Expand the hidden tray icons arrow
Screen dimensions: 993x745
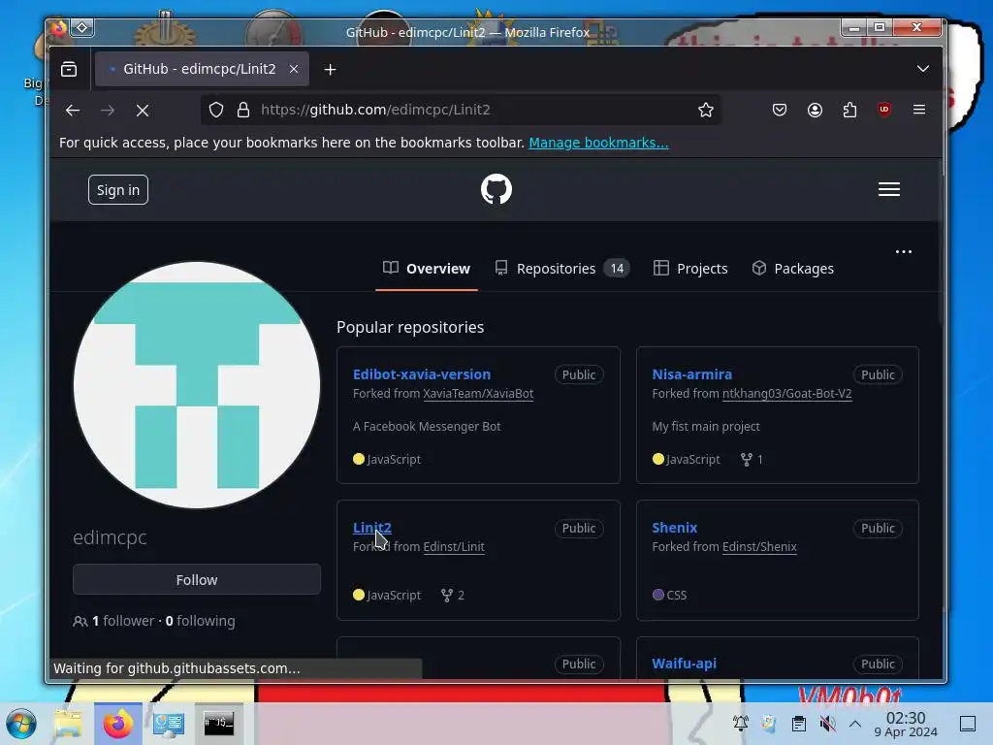click(855, 724)
